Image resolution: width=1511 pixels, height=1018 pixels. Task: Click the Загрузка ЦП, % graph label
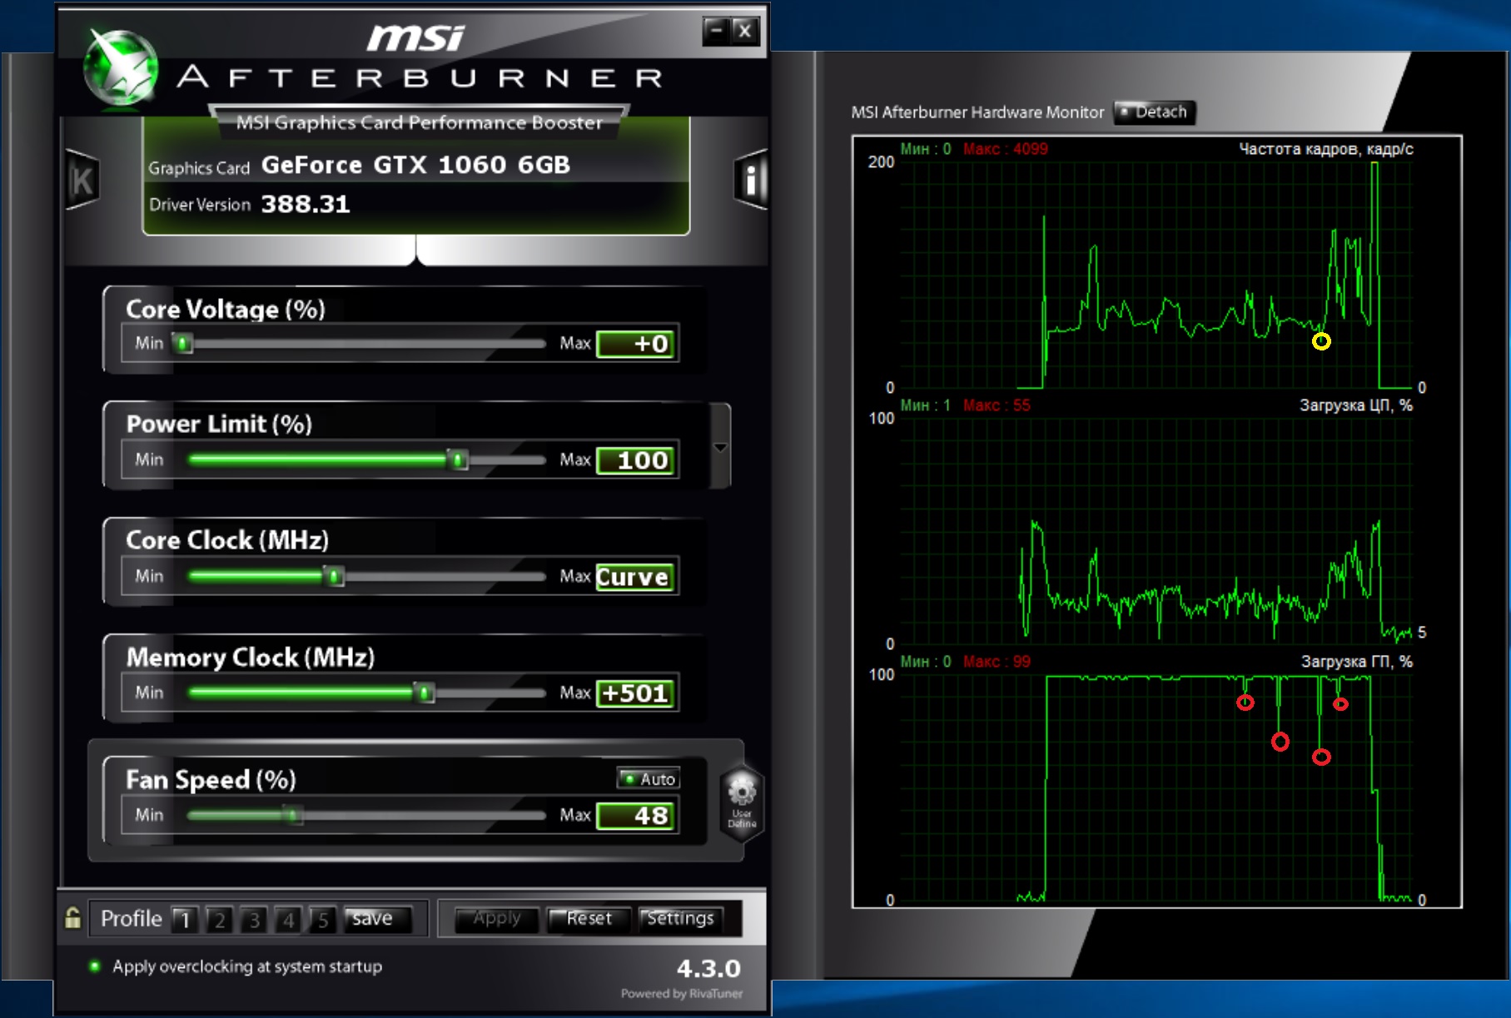click(x=1356, y=405)
